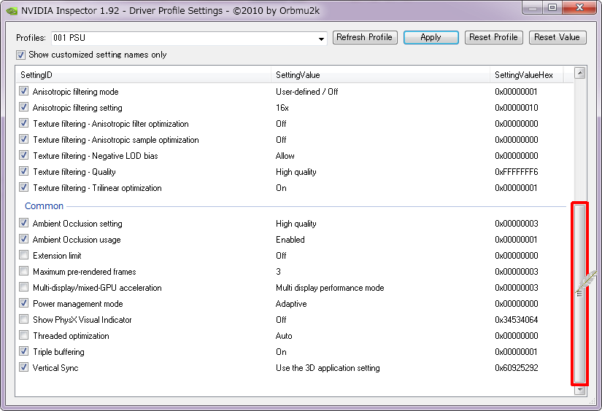602x411 pixels.
Task: Select the 'Common' group header
Action: 44,206
